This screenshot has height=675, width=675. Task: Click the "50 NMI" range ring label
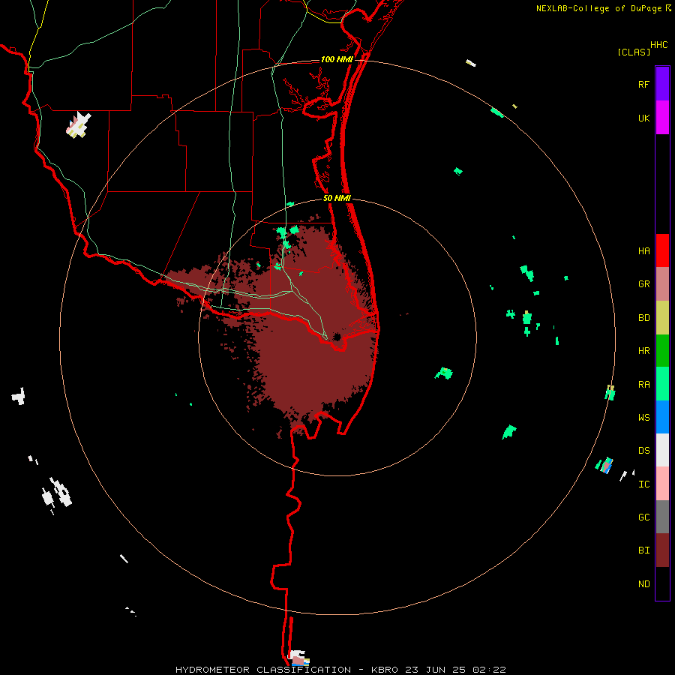pos(337,198)
